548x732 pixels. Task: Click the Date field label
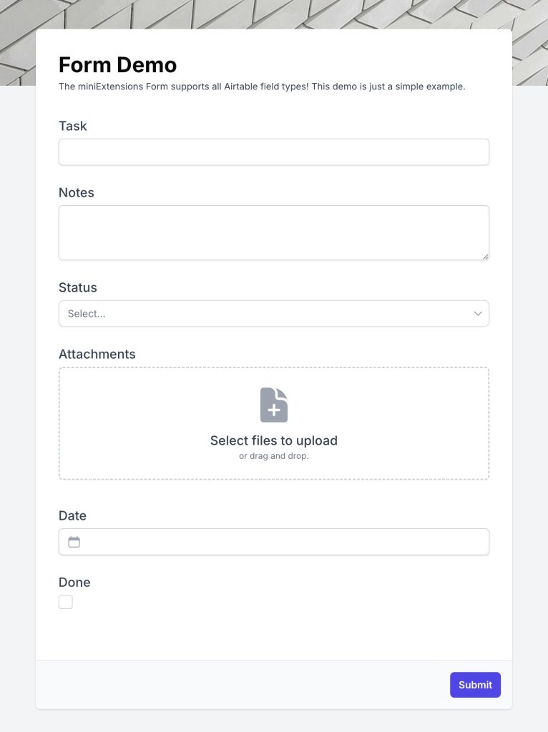point(72,515)
